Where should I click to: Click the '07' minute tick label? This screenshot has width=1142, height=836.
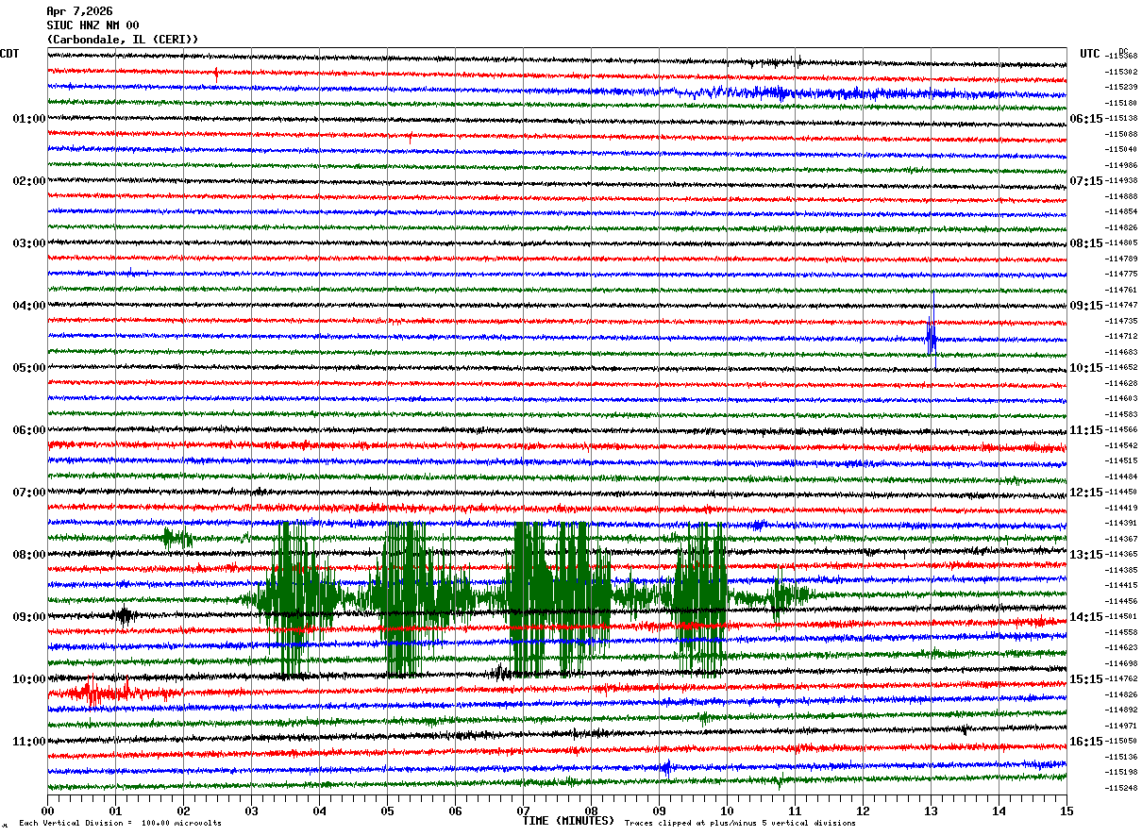point(523,811)
